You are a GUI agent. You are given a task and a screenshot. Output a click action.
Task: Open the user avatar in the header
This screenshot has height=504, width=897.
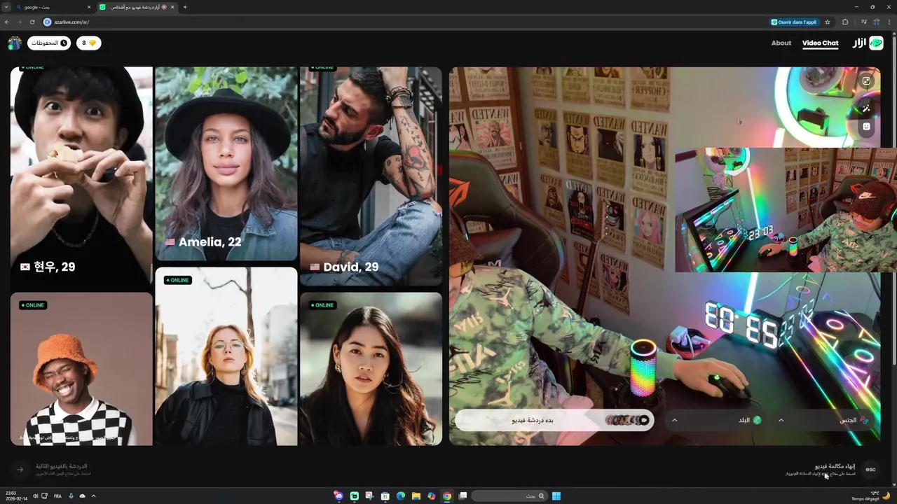[x=15, y=43]
